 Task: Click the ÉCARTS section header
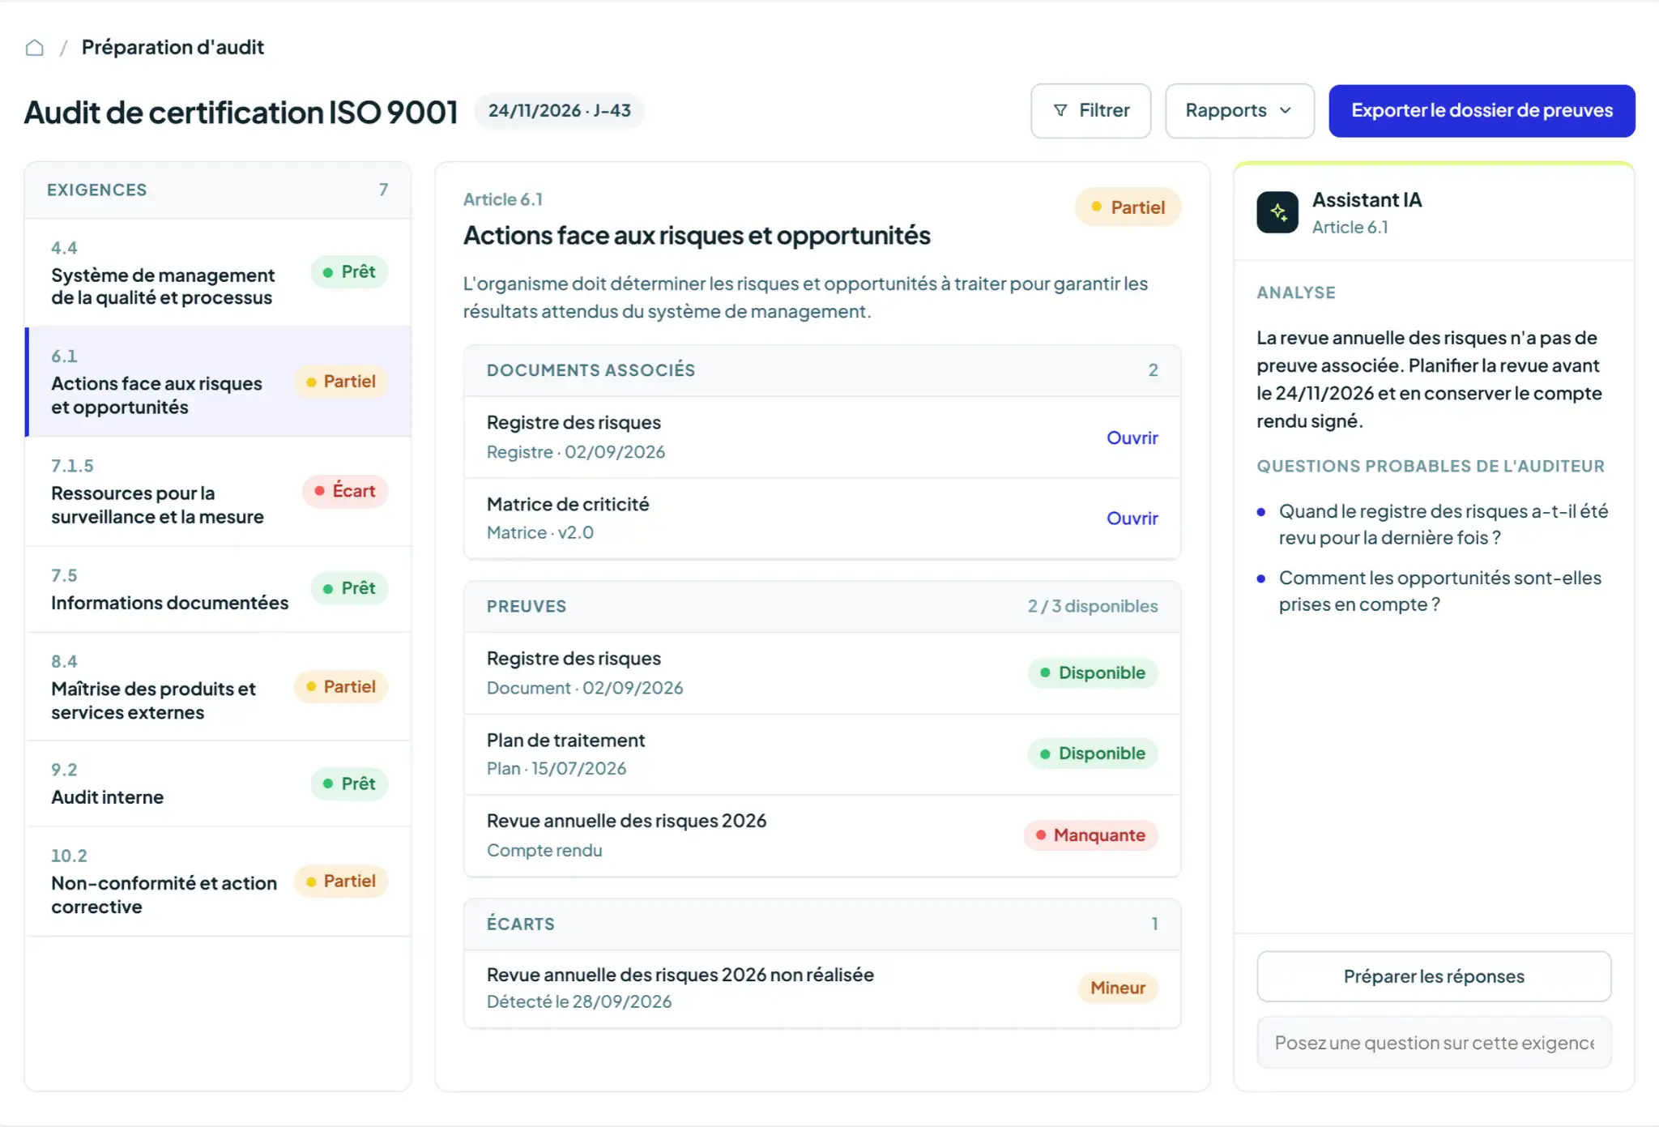pos(821,924)
